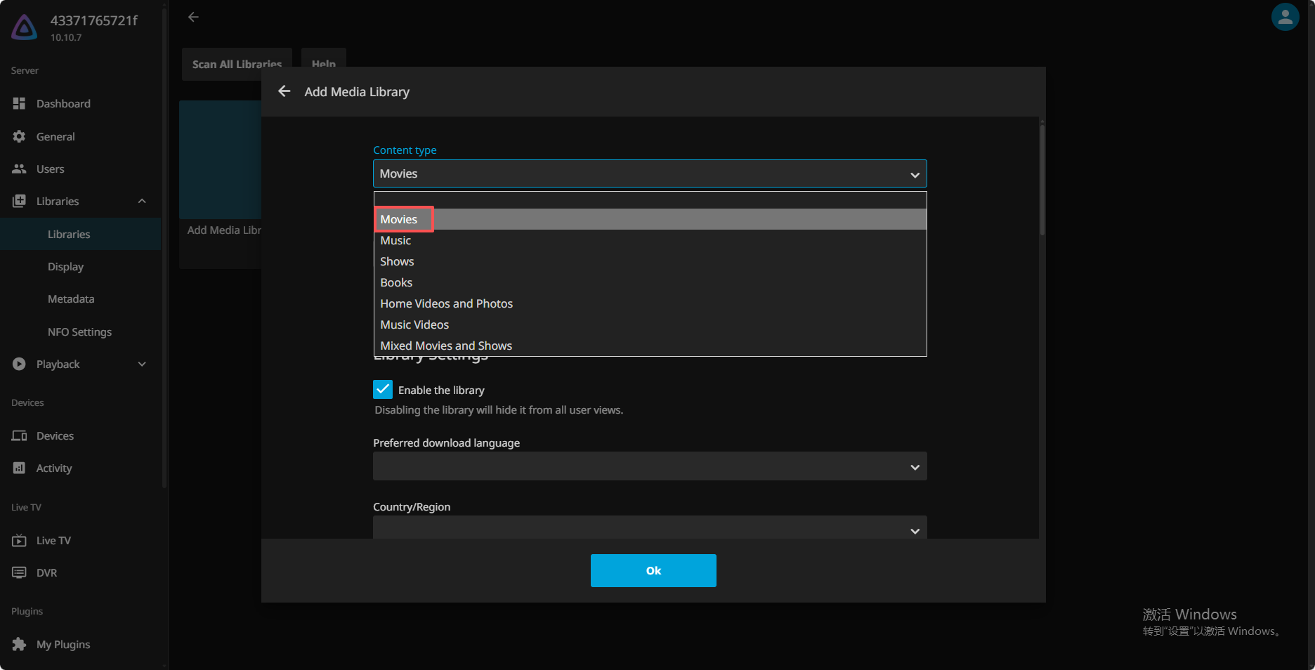This screenshot has height=670, width=1315.
Task: Open the user profile avatar icon
Action: 1285,18
